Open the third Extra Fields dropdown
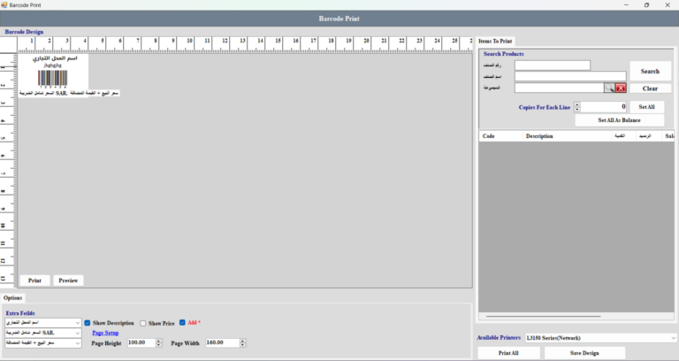Viewport: 679px width, 361px height. click(78, 342)
